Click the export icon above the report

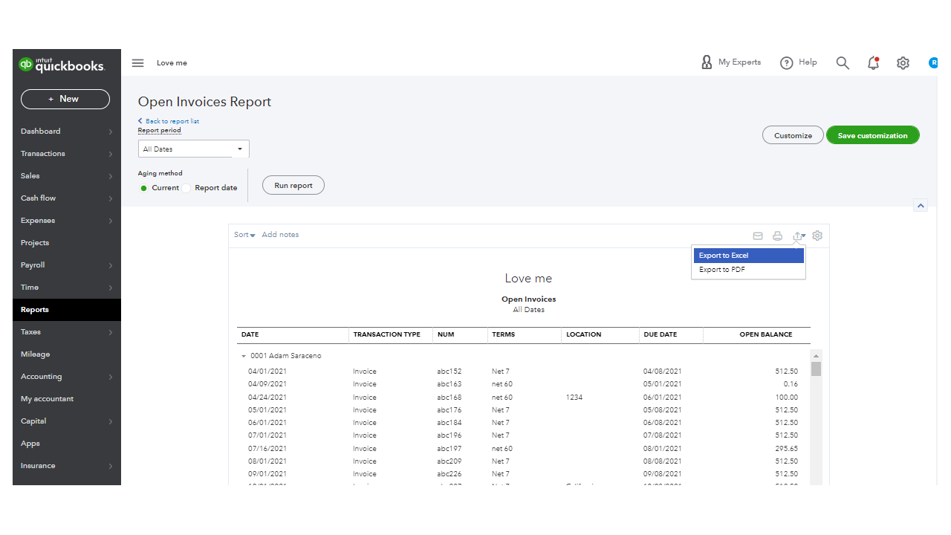click(x=796, y=236)
